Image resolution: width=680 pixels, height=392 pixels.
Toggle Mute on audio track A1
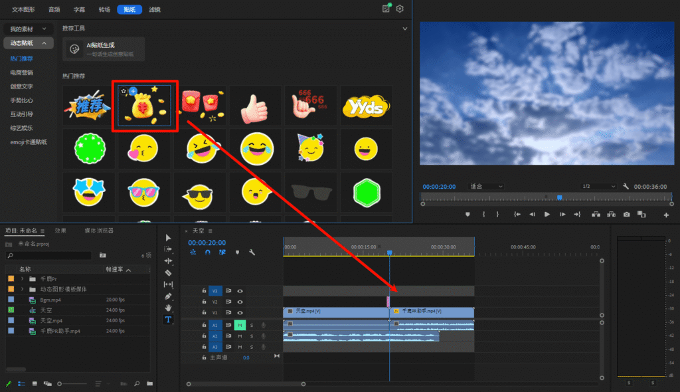239,325
